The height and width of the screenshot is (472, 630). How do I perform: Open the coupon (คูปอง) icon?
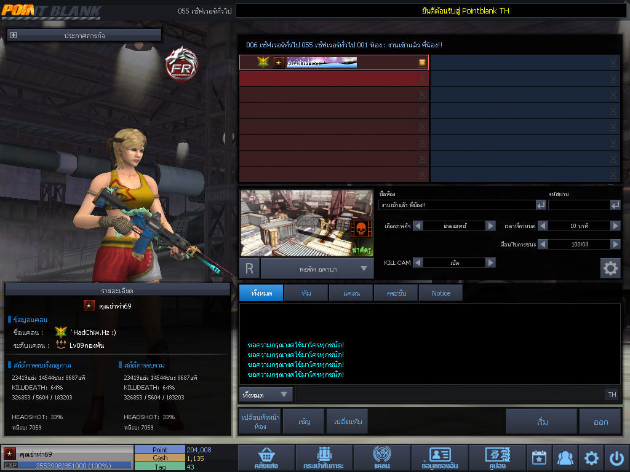pos(497,457)
